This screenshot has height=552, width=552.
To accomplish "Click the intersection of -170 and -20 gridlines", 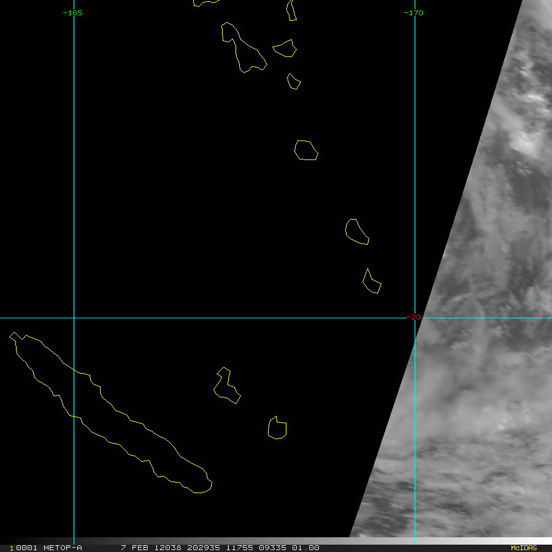I will click(415, 318).
